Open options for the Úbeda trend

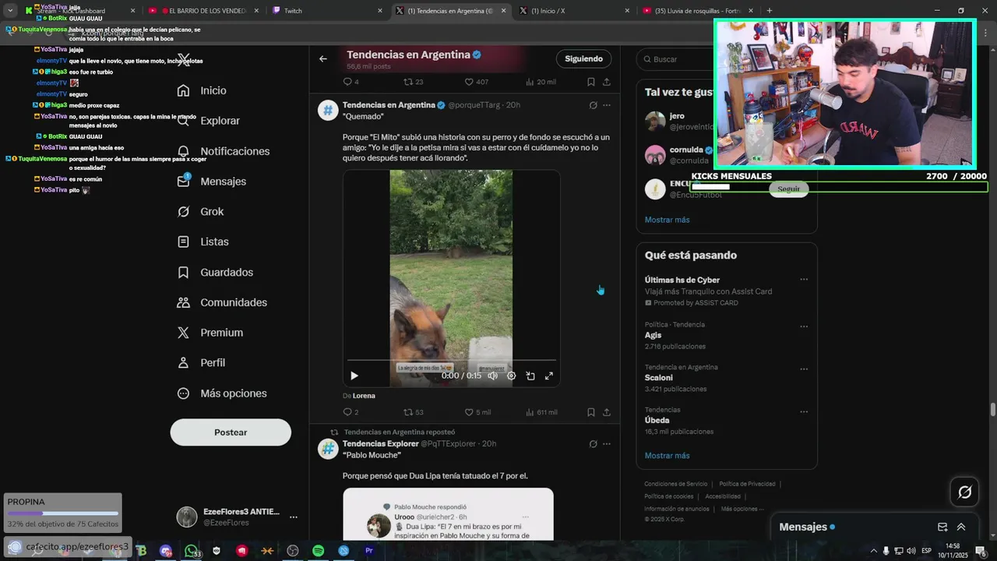click(804, 412)
